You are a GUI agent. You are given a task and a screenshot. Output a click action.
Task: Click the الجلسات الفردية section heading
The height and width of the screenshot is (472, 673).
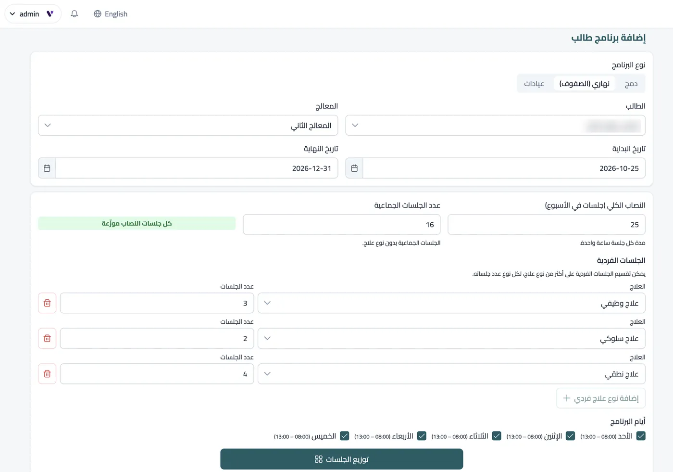point(621,260)
